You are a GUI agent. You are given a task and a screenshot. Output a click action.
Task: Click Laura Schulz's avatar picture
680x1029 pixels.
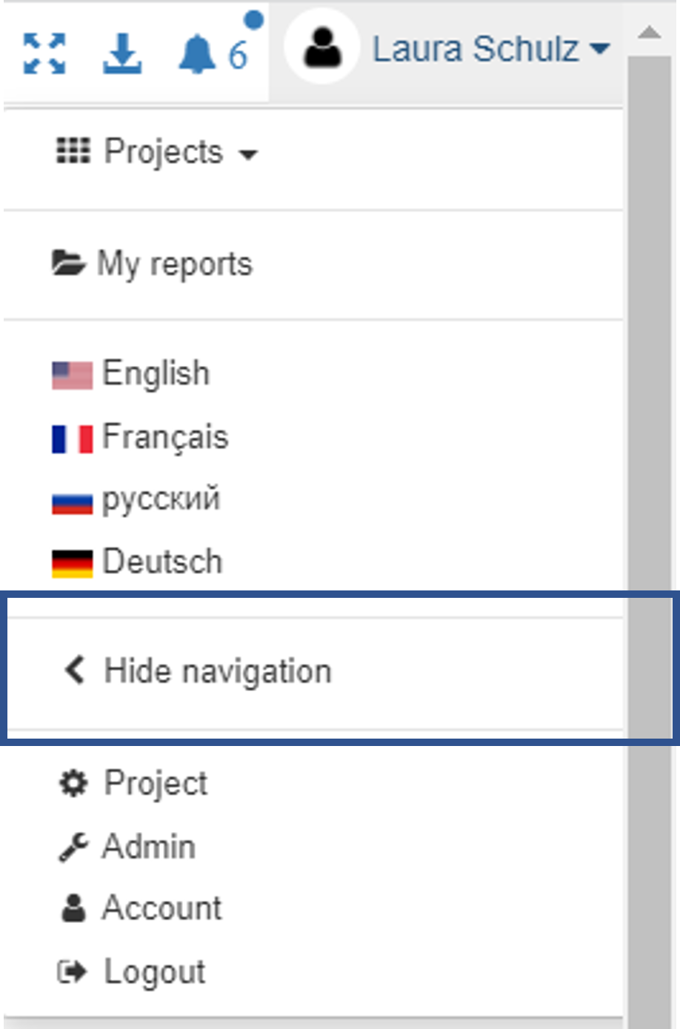(x=322, y=46)
